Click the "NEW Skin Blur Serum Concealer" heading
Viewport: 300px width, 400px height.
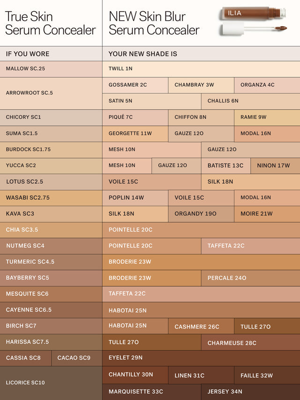click(154, 23)
